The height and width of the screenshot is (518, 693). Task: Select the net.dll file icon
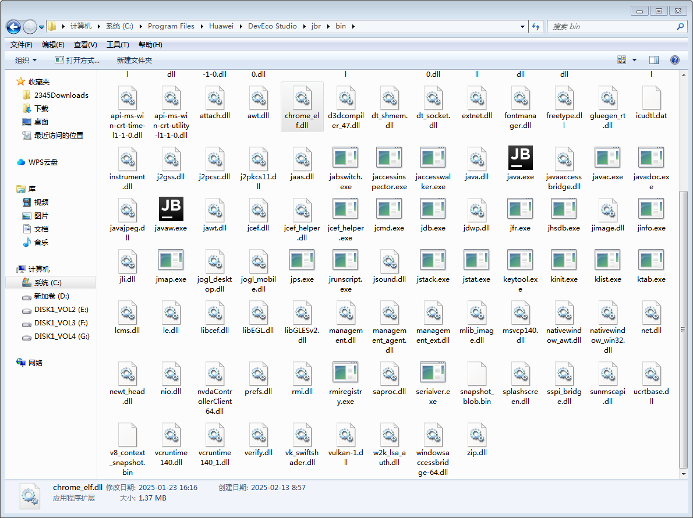click(x=652, y=312)
